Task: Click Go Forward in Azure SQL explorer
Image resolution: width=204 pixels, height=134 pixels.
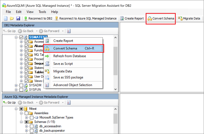Action: [x=49, y=102]
